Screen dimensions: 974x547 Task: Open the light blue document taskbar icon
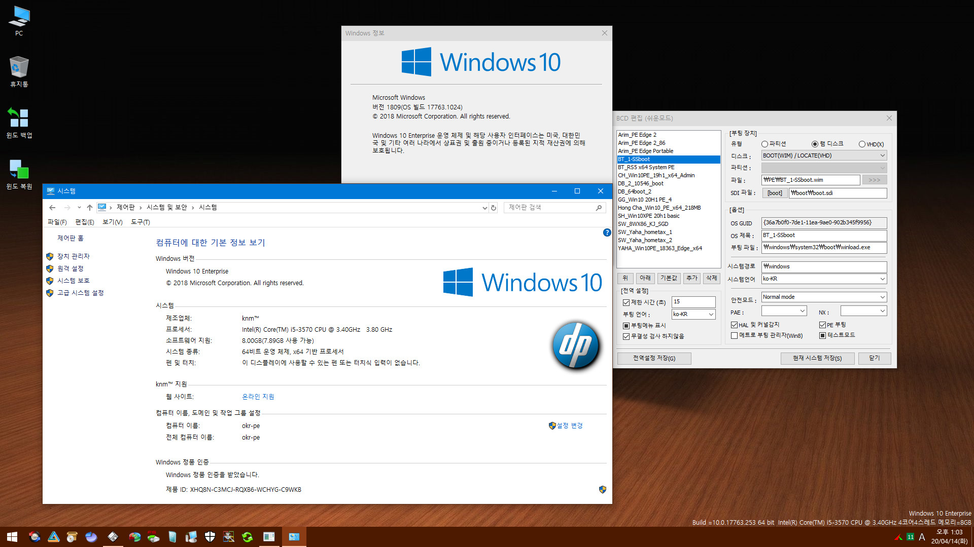[x=172, y=537]
